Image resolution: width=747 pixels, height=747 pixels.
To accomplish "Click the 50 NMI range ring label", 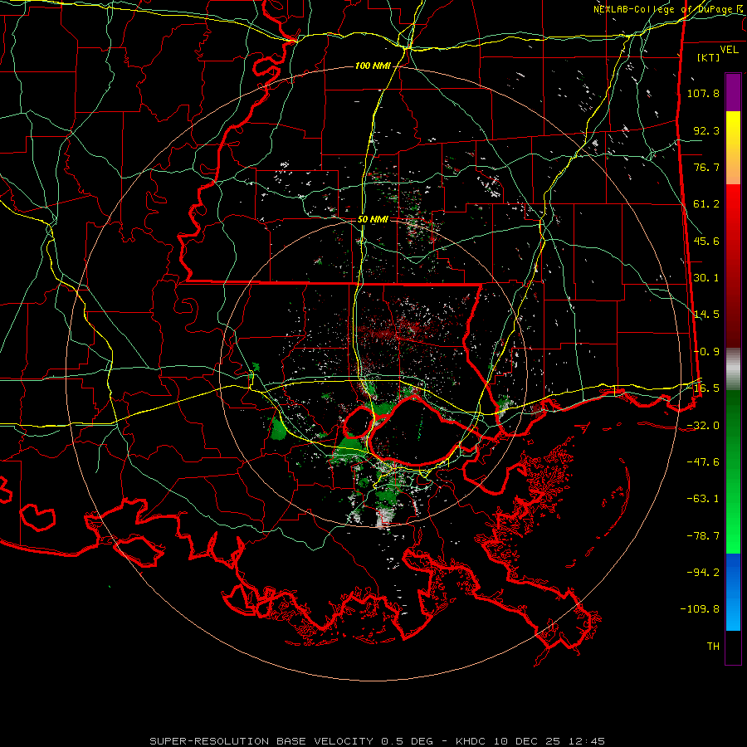I will (x=373, y=220).
